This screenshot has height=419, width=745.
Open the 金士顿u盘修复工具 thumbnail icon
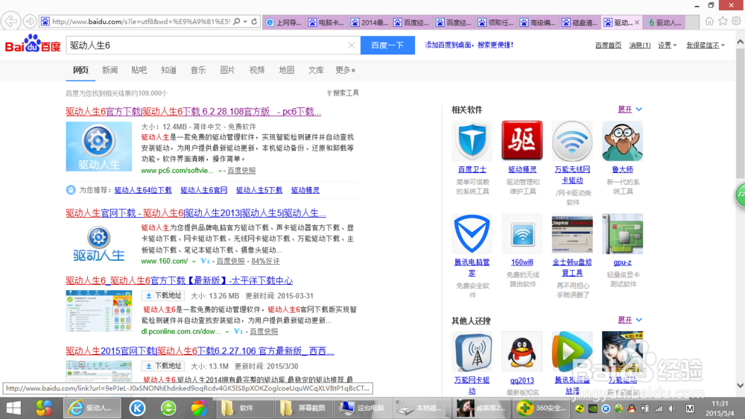pyautogui.click(x=572, y=233)
